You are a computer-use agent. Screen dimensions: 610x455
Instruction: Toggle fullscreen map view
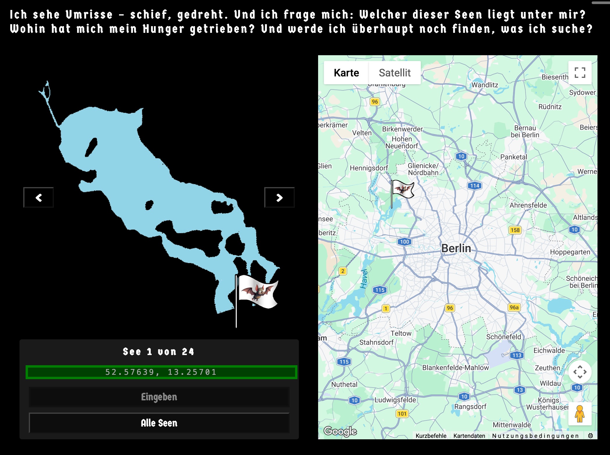click(580, 73)
